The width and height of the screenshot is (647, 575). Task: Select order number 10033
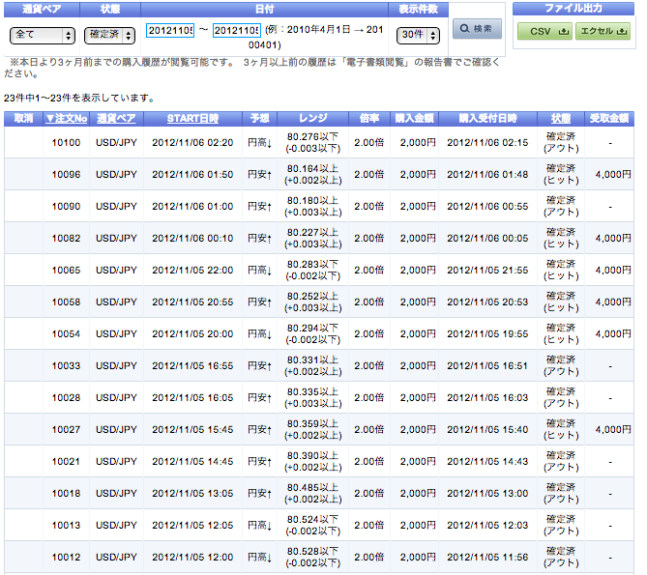pos(66,366)
